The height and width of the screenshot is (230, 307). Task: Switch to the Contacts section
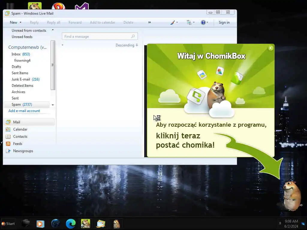tap(20, 137)
